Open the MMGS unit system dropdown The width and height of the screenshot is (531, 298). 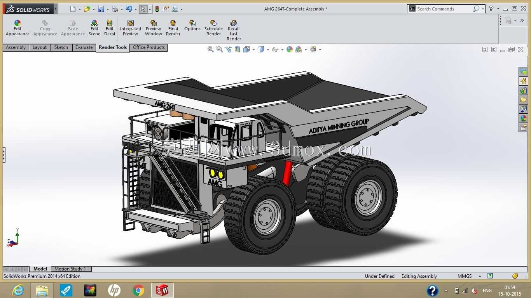click(x=480, y=276)
